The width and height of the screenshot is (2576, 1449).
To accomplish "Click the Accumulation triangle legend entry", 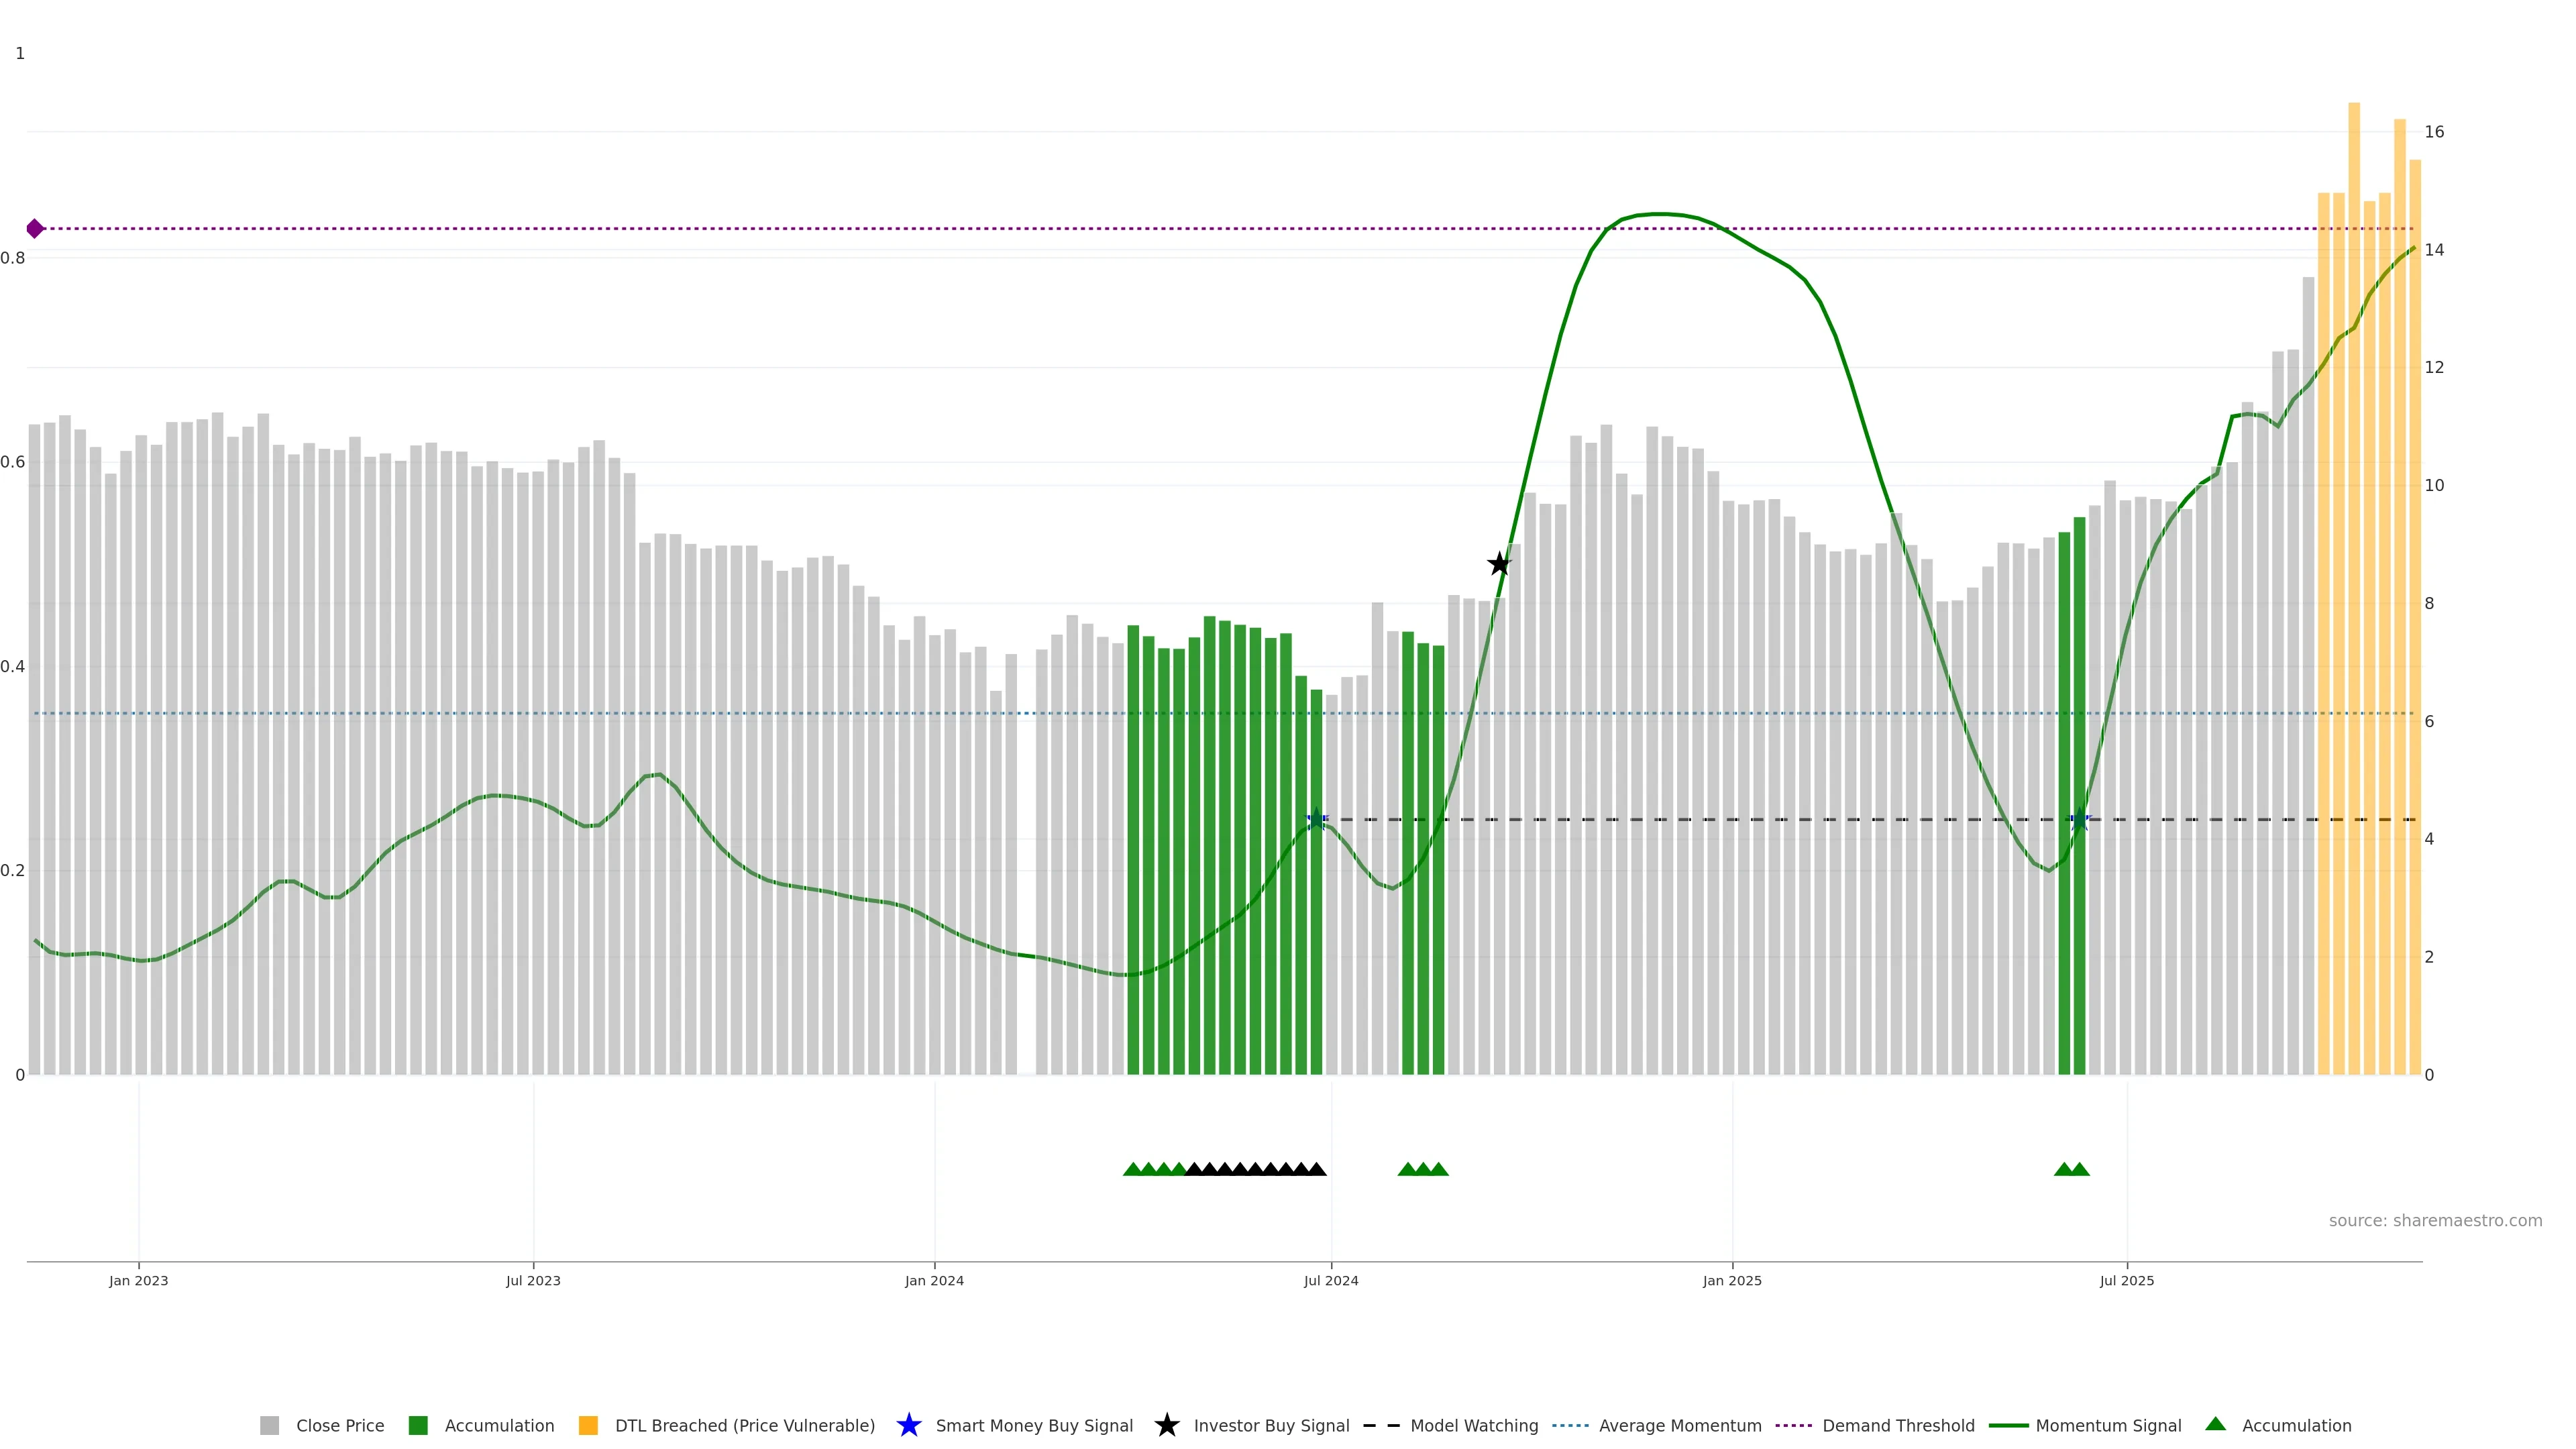I will tap(2295, 1425).
